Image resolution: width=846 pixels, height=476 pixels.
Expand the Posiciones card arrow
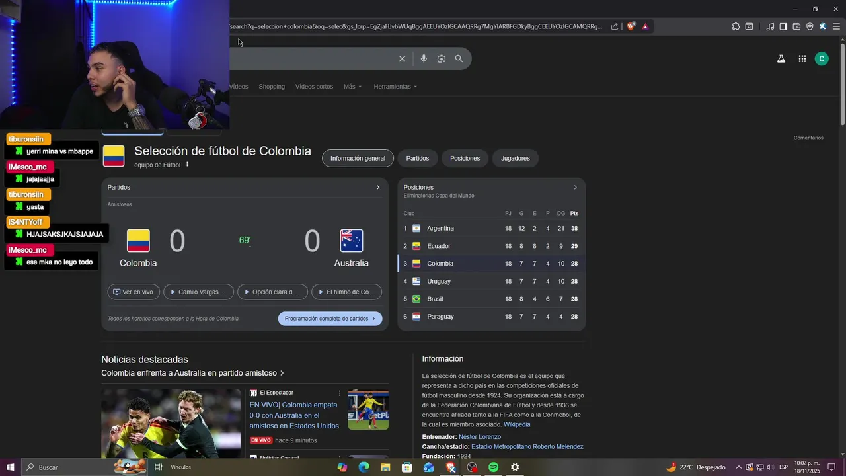coord(575,187)
